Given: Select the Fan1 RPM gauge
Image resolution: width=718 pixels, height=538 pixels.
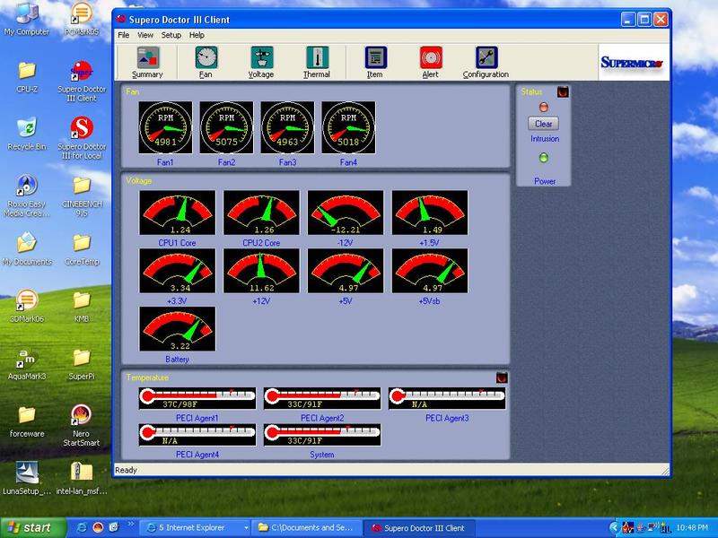Looking at the screenshot, I should coord(165,127).
